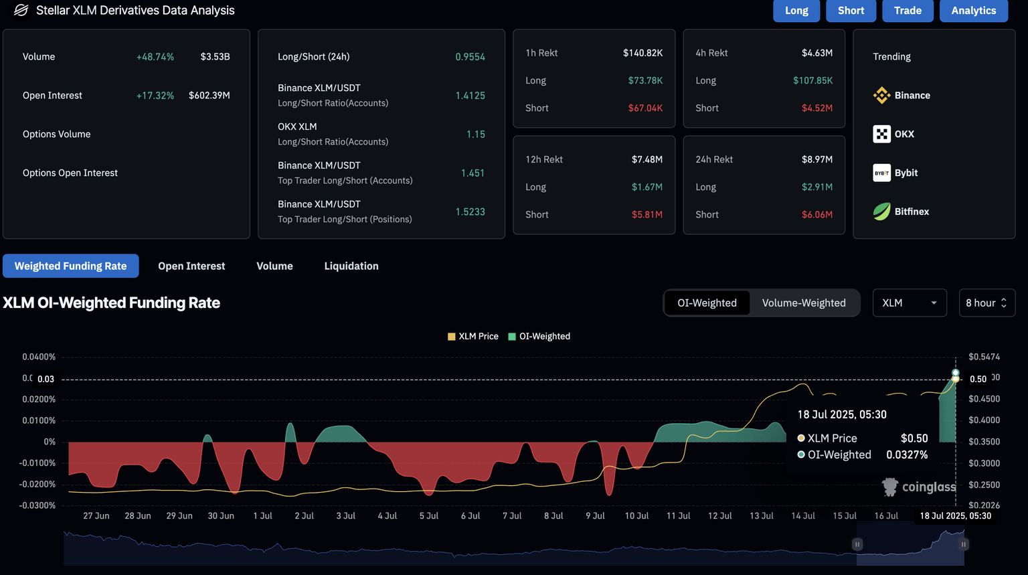The image size is (1028, 575).
Task: Switch to the Open Interest tab
Action: [191, 266]
